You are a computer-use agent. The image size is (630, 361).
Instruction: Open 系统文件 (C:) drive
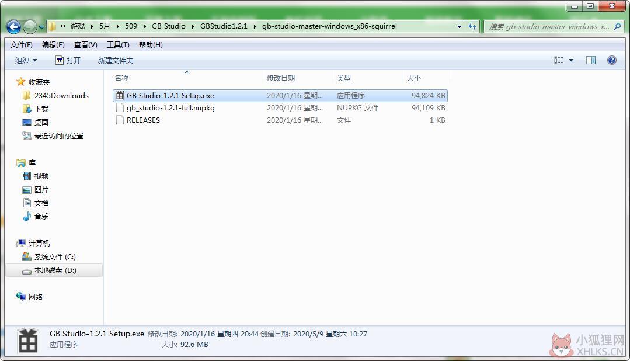coord(49,257)
